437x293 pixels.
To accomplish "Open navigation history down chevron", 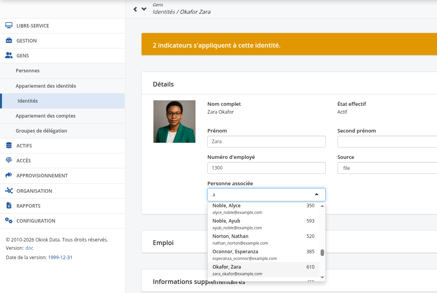I will 144,9.
